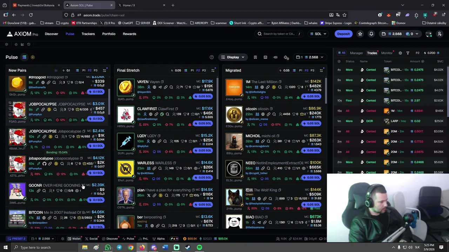
Task: Open the P2 preset selector in trades panel
Action: point(417,53)
